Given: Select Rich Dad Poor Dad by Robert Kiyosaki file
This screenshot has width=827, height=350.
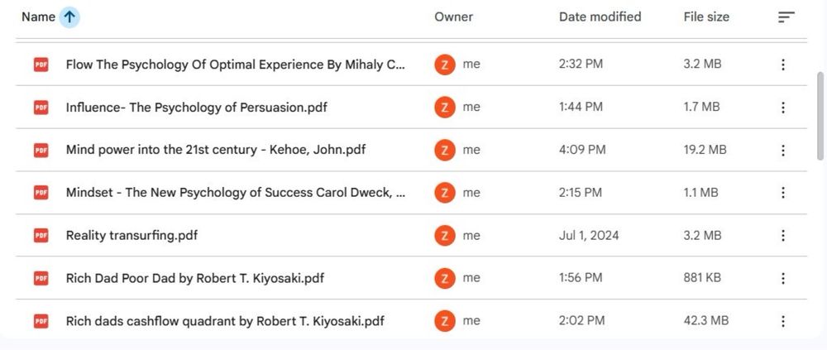Looking at the screenshot, I should click(194, 278).
